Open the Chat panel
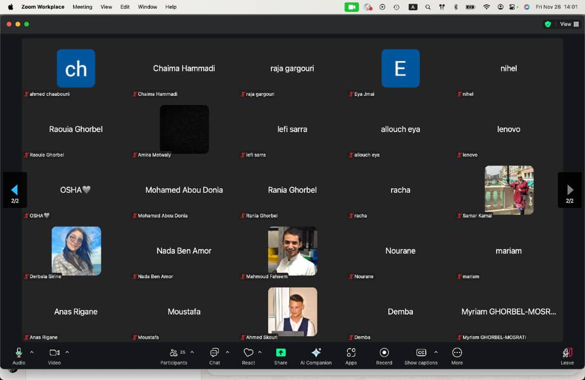The height and width of the screenshot is (380, 585). tap(214, 353)
